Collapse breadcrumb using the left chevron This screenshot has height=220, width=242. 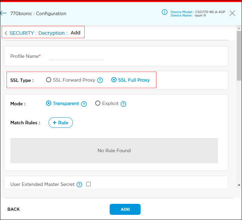click(x=6, y=33)
